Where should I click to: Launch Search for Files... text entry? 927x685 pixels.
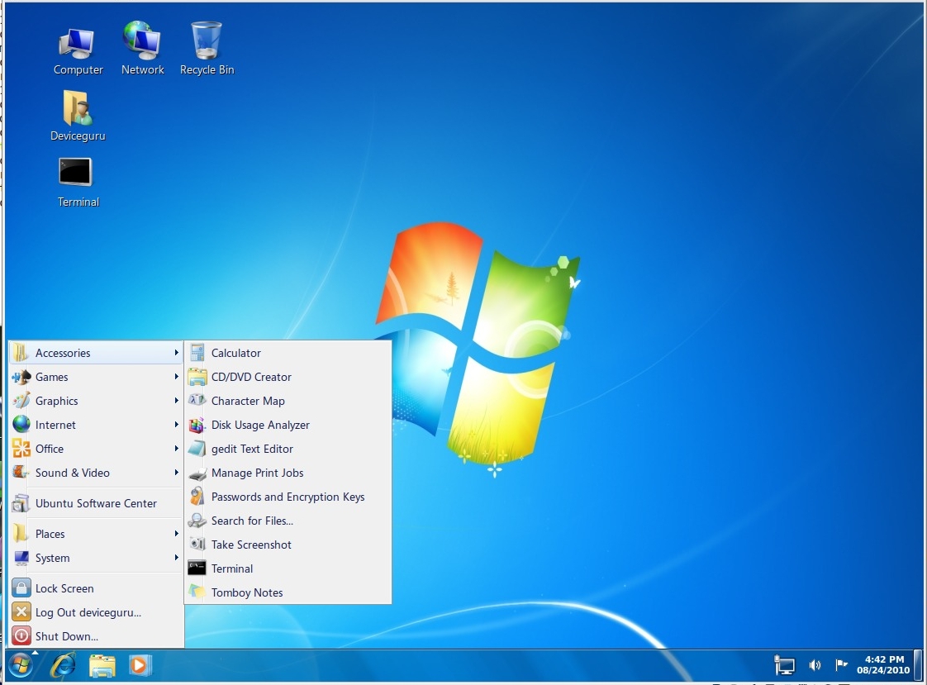[x=253, y=521]
